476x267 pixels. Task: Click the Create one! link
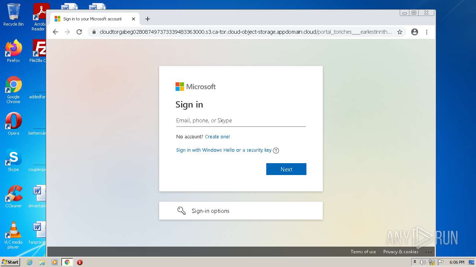(217, 136)
